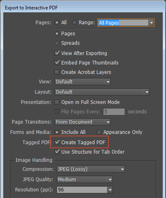Toggle the Create Tagged PDF checkbox

coord(57,143)
